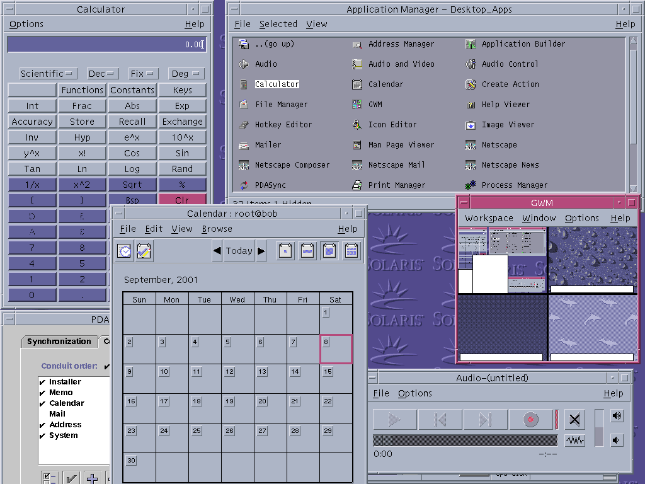Click the 1/x button in Calculator

(32, 185)
